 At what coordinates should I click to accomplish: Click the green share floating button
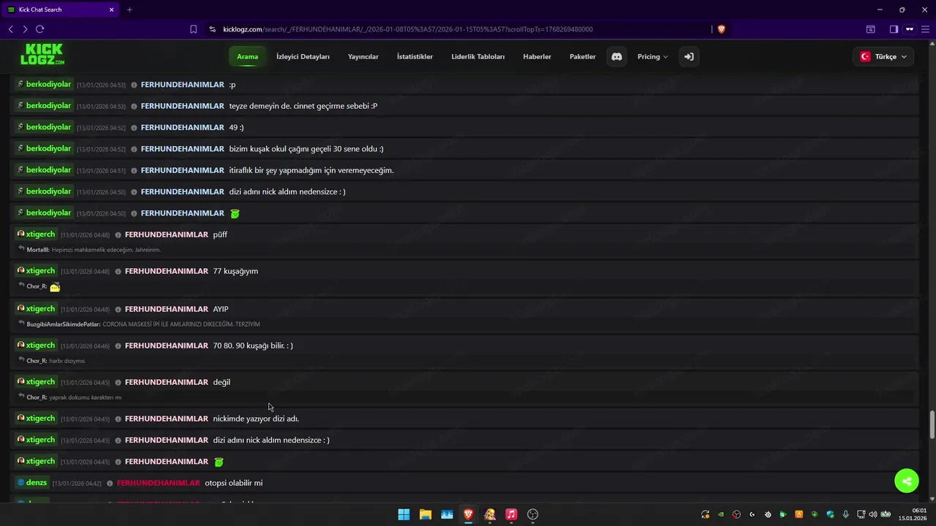tap(907, 481)
